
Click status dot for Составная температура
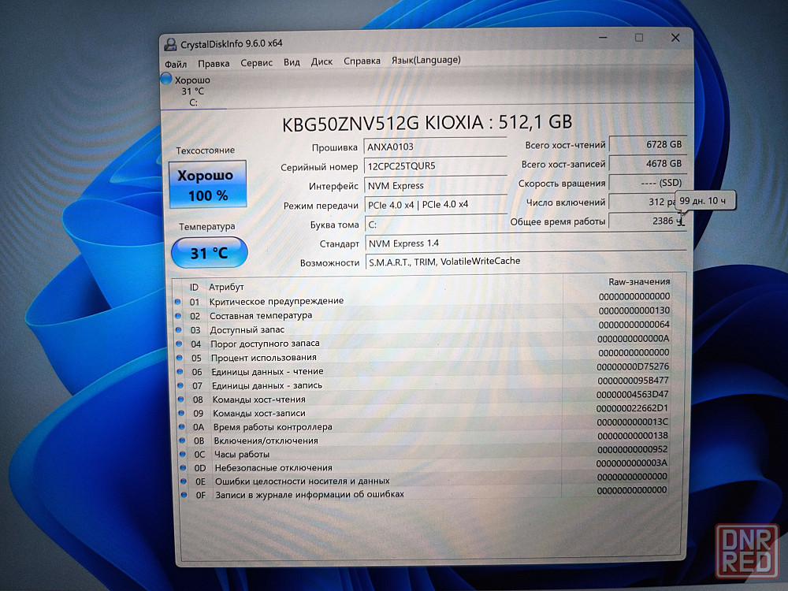coord(178,316)
